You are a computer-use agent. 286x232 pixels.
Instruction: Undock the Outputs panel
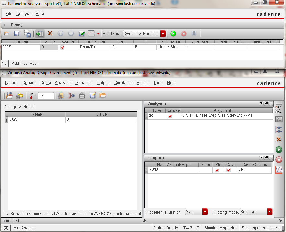pos(266,158)
